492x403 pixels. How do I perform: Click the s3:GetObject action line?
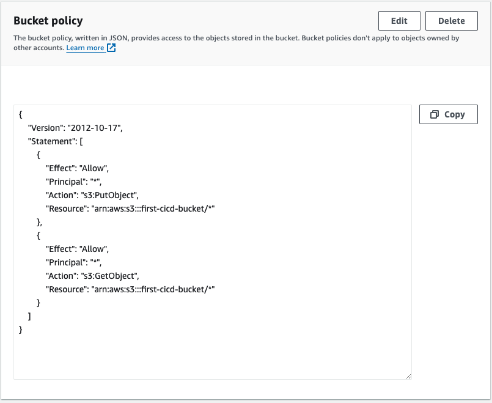tap(92, 276)
